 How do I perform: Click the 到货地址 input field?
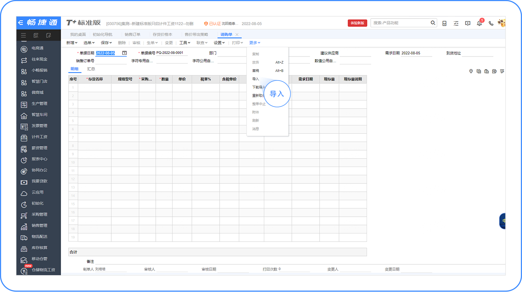pyautogui.click(x=477, y=53)
